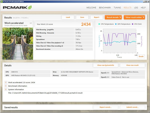The width and height of the screenshot is (150, 113).
Task: Click the GPU value AMD Radeon HD 8400
Action: coord(23,75)
